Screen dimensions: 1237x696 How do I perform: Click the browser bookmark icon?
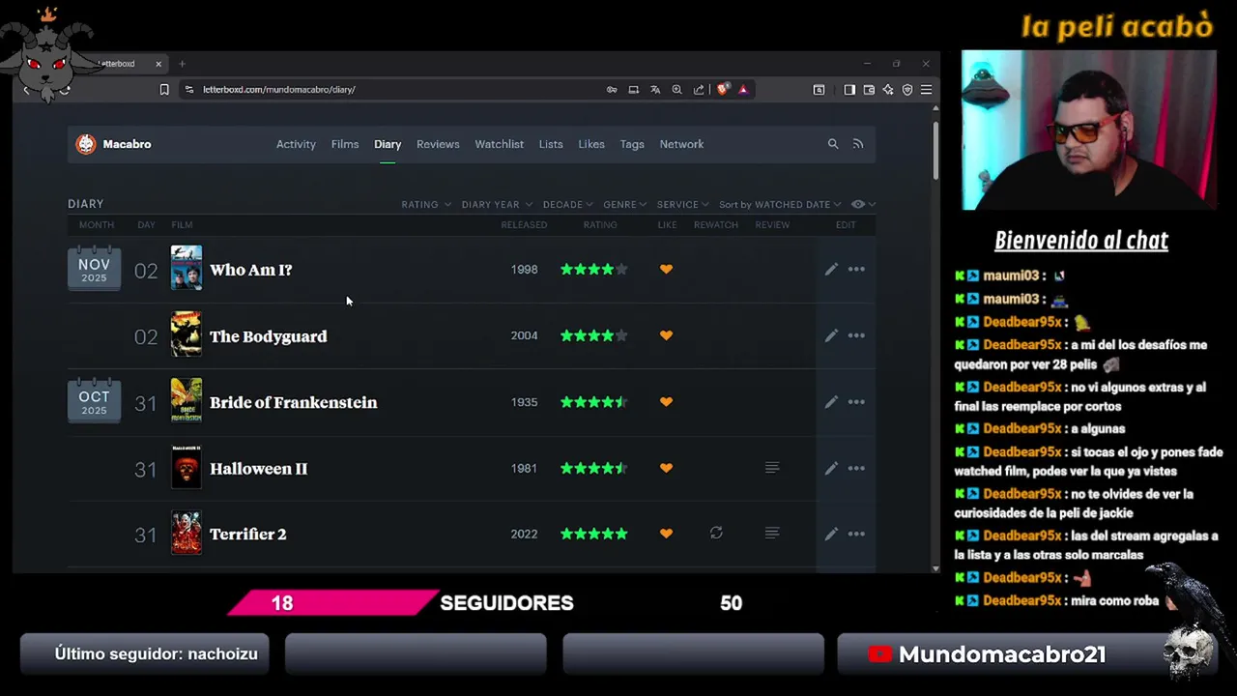click(164, 89)
